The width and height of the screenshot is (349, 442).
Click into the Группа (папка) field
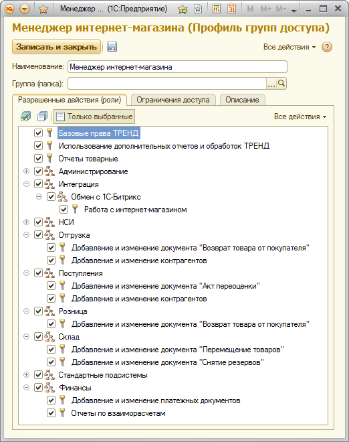167,84
